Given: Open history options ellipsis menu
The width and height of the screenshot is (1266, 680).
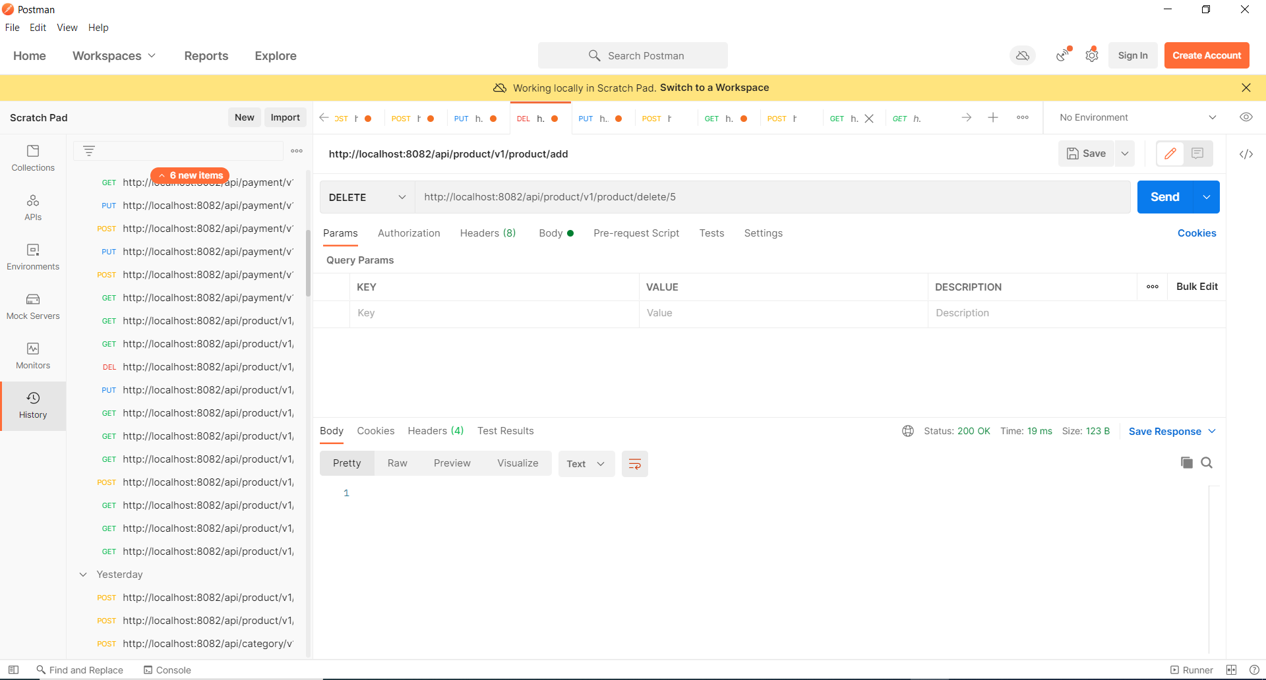Looking at the screenshot, I should (297, 151).
